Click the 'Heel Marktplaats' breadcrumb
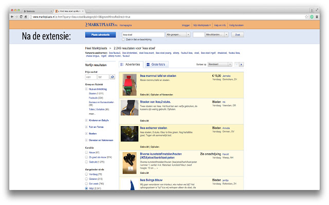 [96, 48]
